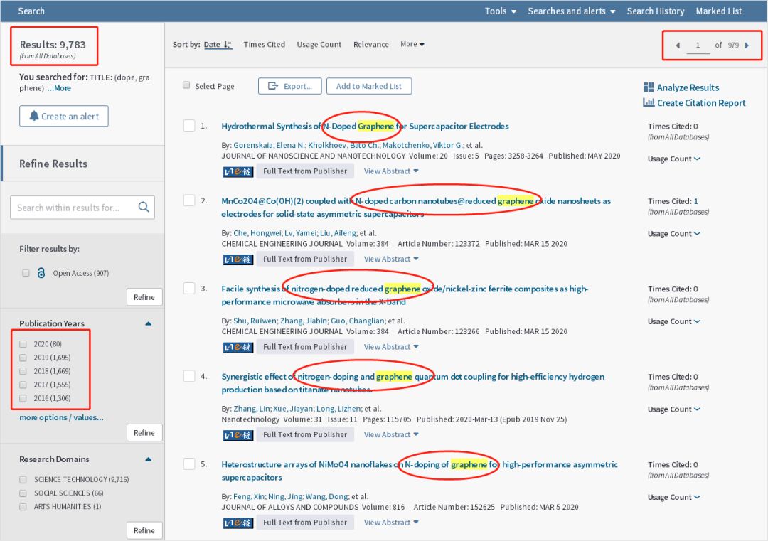
Task: Collapse the Research Domains section
Action: 149,459
